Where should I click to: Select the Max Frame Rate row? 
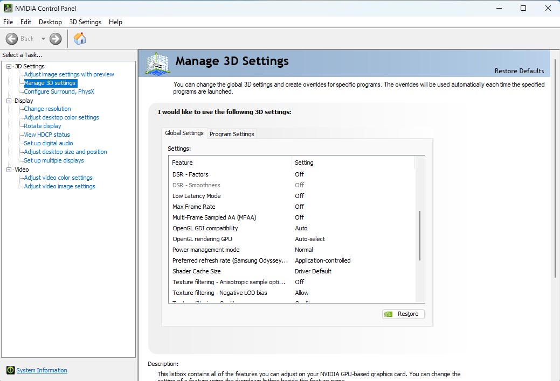[x=292, y=207]
